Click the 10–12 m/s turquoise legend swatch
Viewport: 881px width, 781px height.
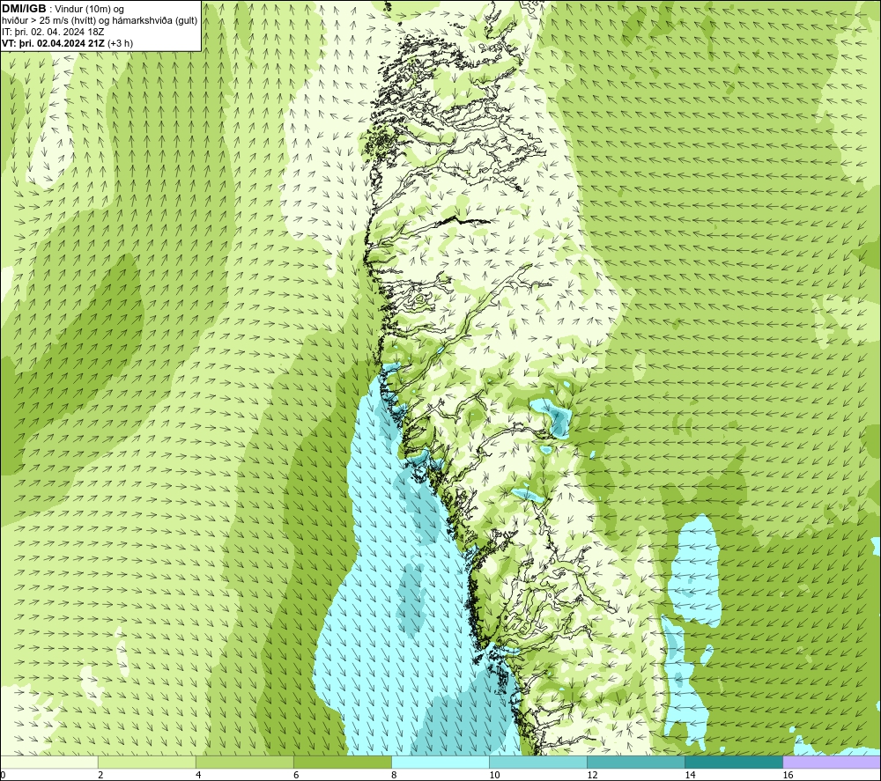click(538, 762)
